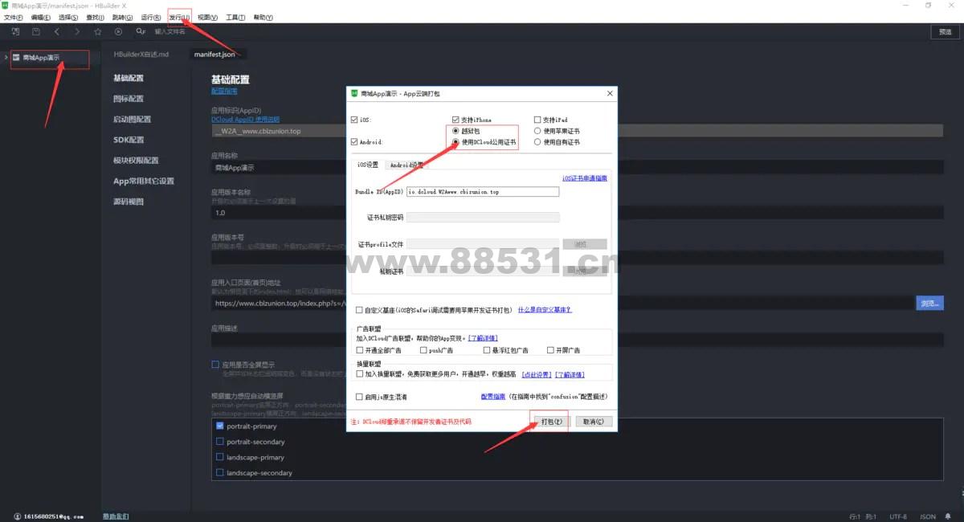Enable the 自定义基座 checkbox
Screen dimensions: 964x522
359,309
